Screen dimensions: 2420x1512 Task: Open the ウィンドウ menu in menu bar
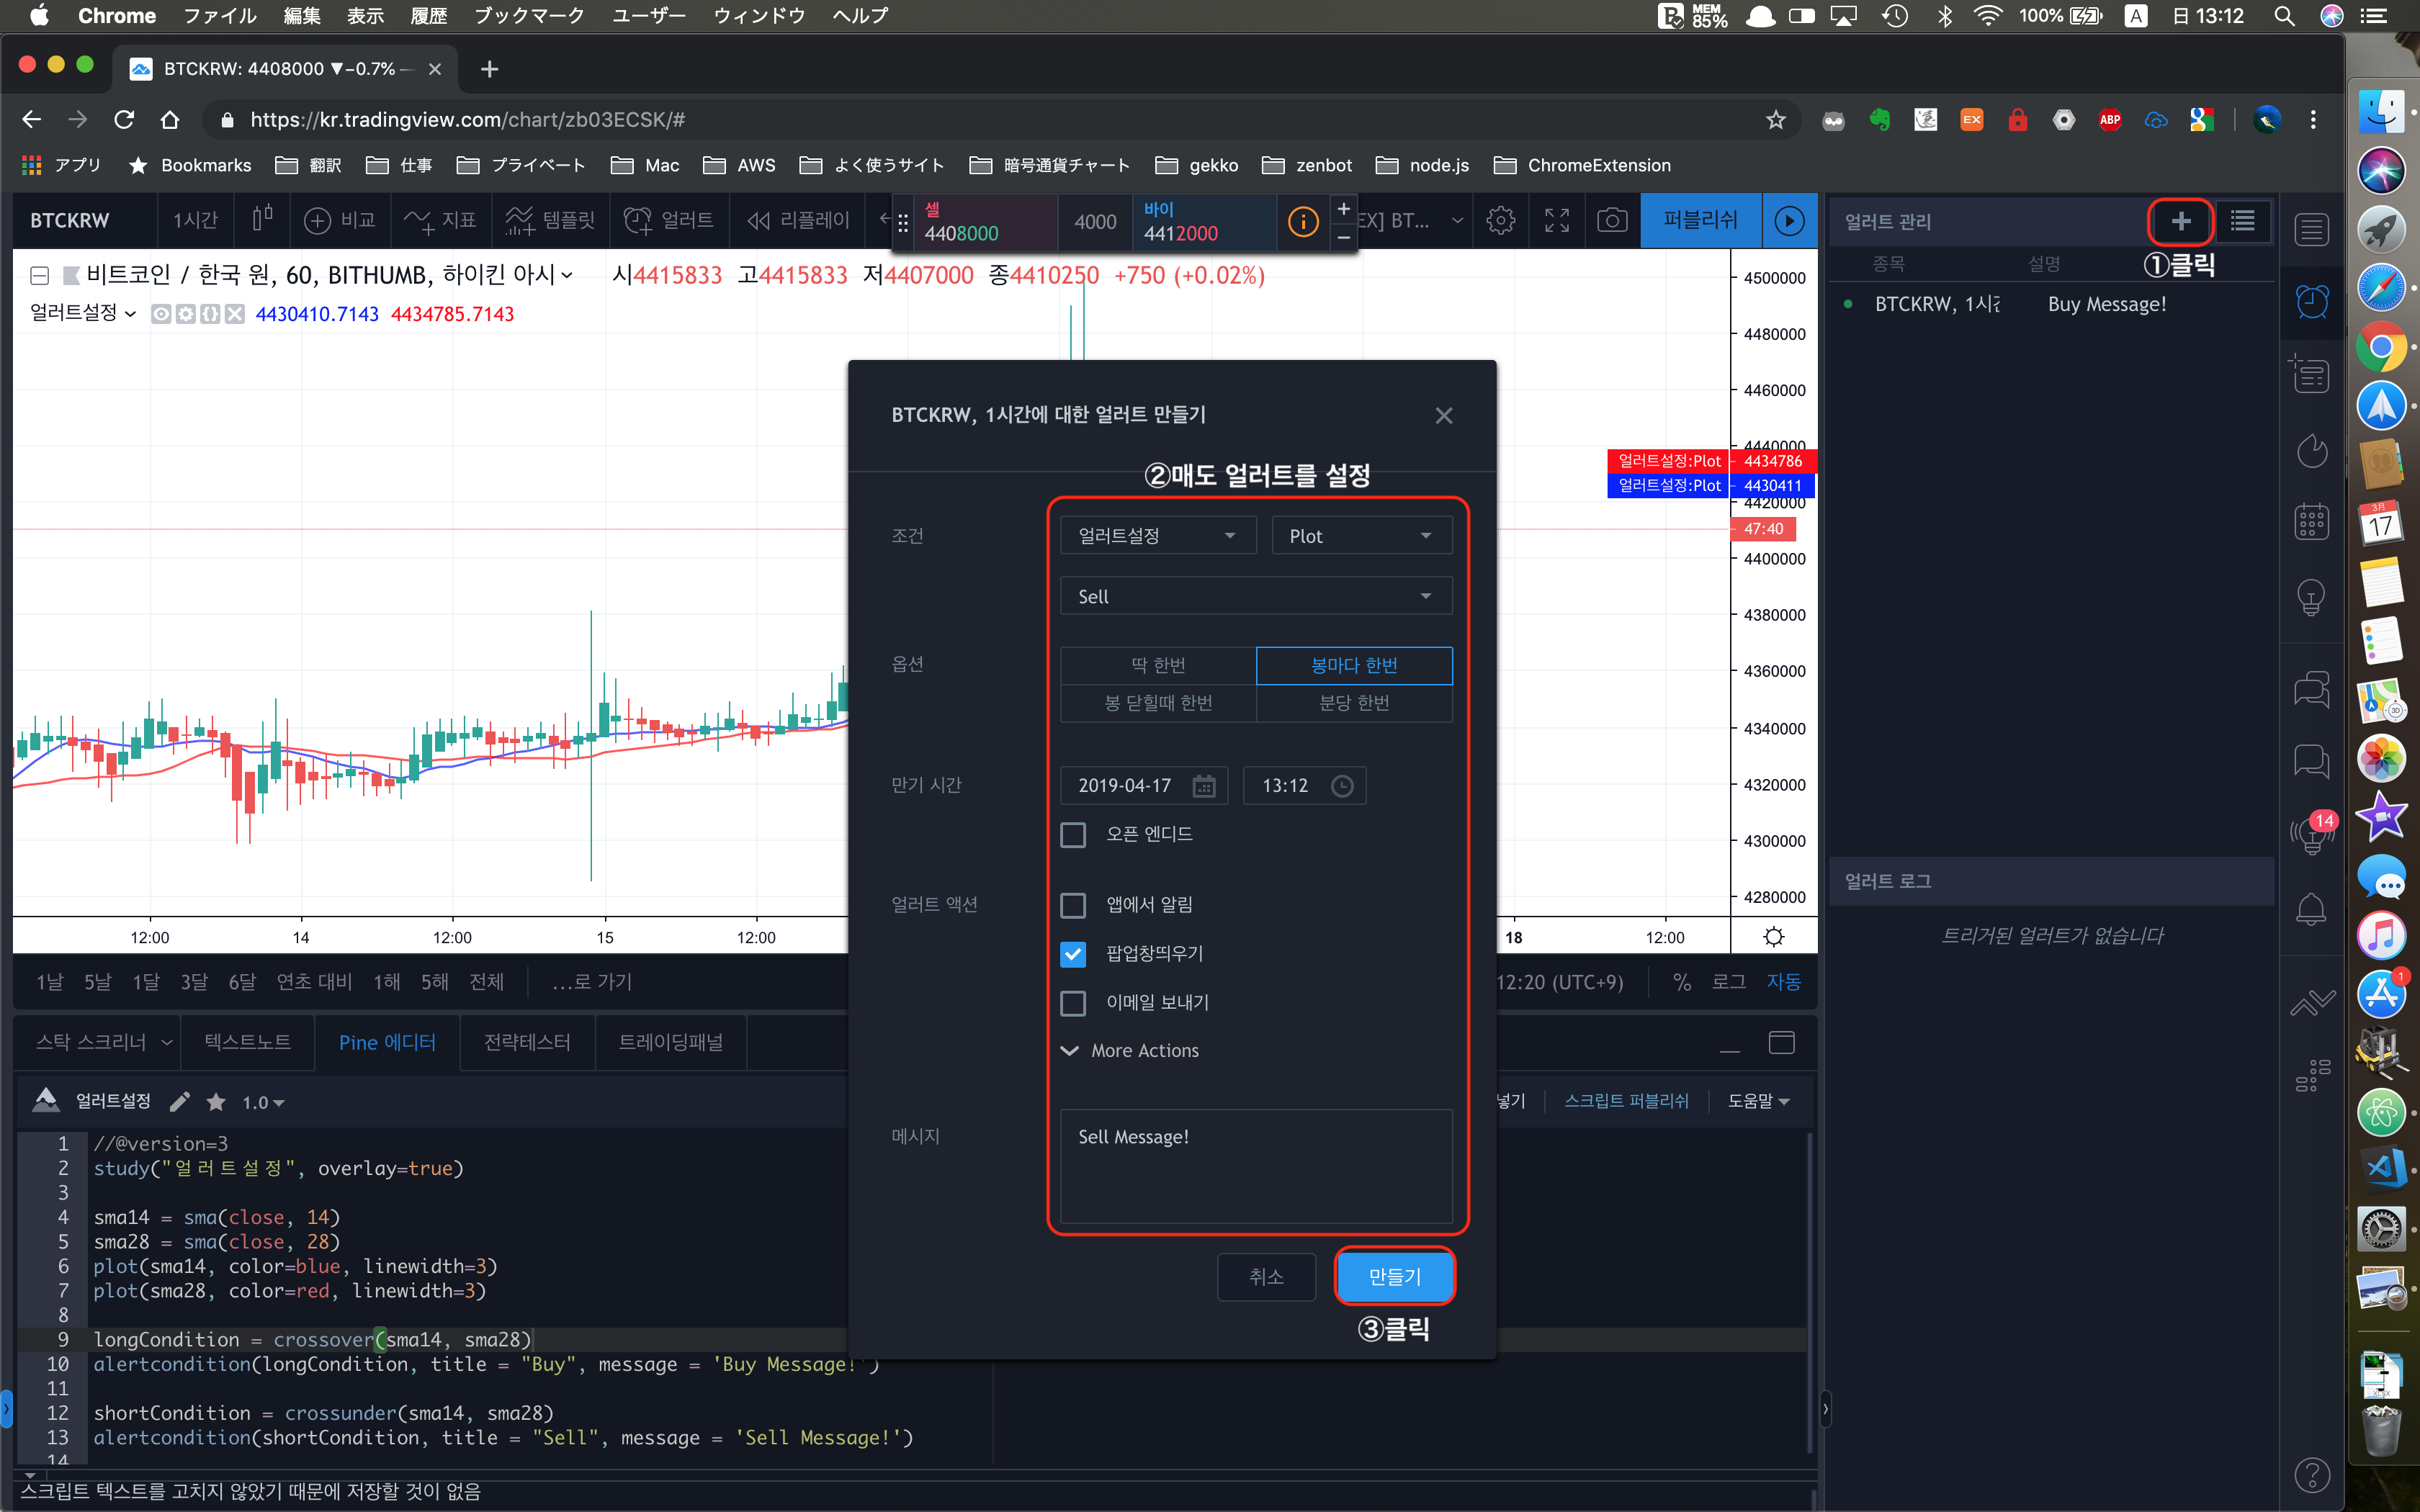[759, 16]
